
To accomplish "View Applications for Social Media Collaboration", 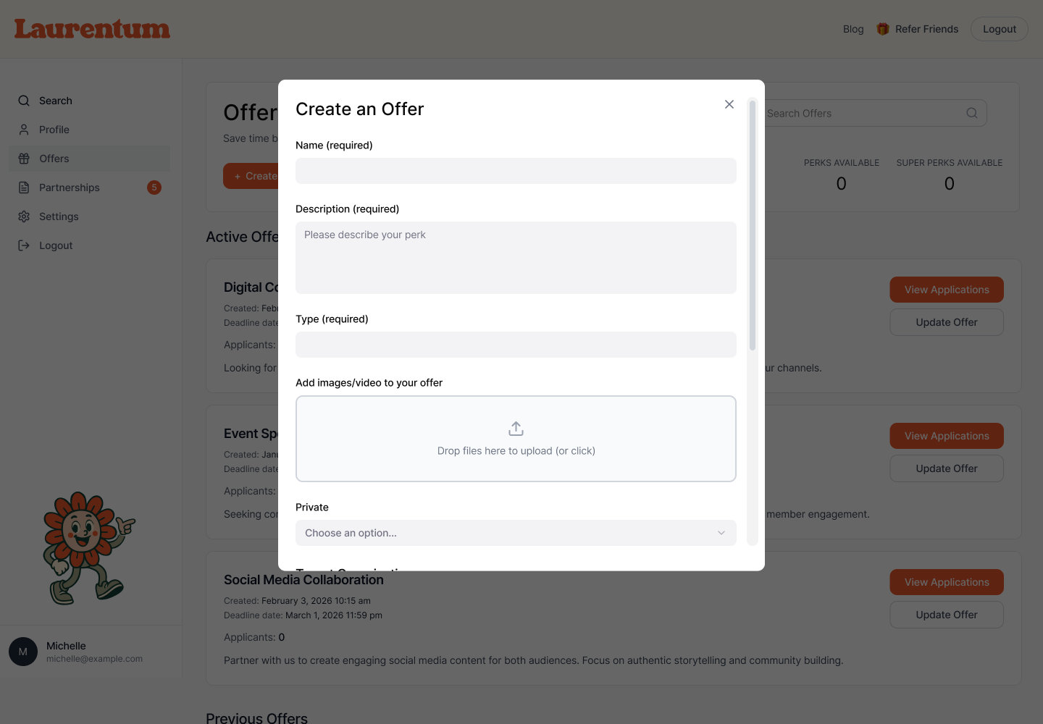I will [x=947, y=581].
